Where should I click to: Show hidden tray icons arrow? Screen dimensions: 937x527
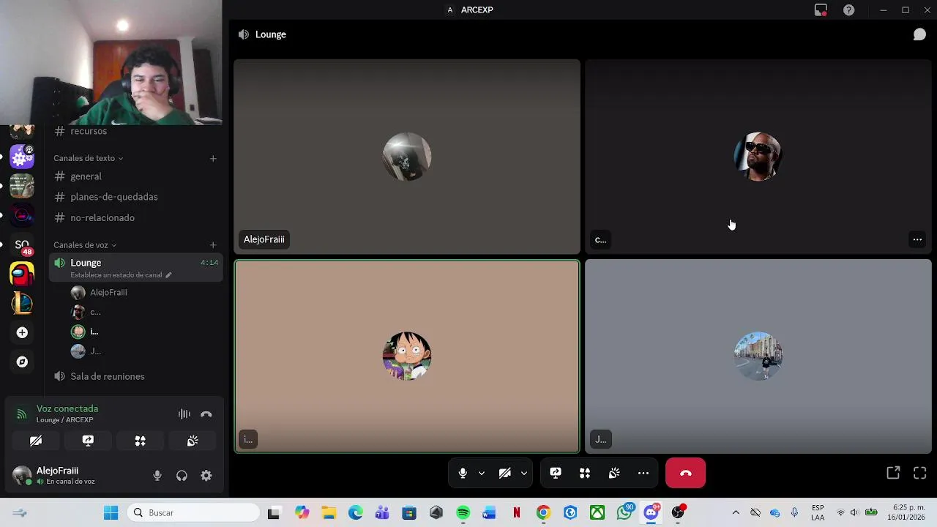[736, 513]
